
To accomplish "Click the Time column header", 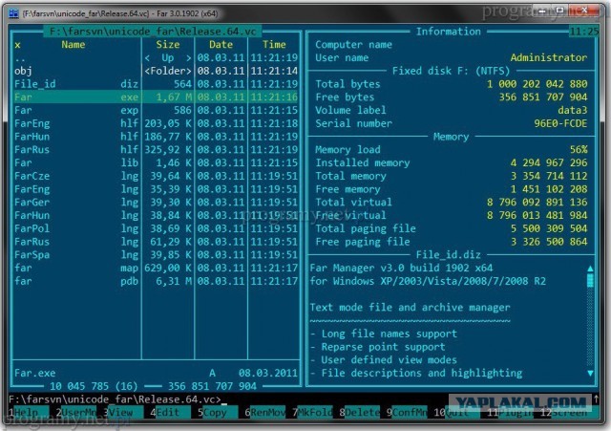I will point(274,45).
